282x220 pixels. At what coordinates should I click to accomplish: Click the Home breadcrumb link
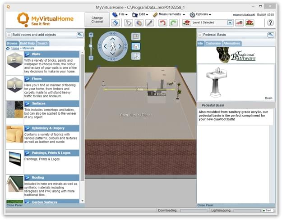click(x=15, y=48)
